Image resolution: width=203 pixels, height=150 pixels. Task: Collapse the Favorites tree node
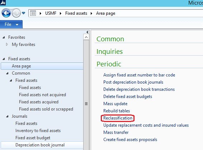[x=4, y=37]
